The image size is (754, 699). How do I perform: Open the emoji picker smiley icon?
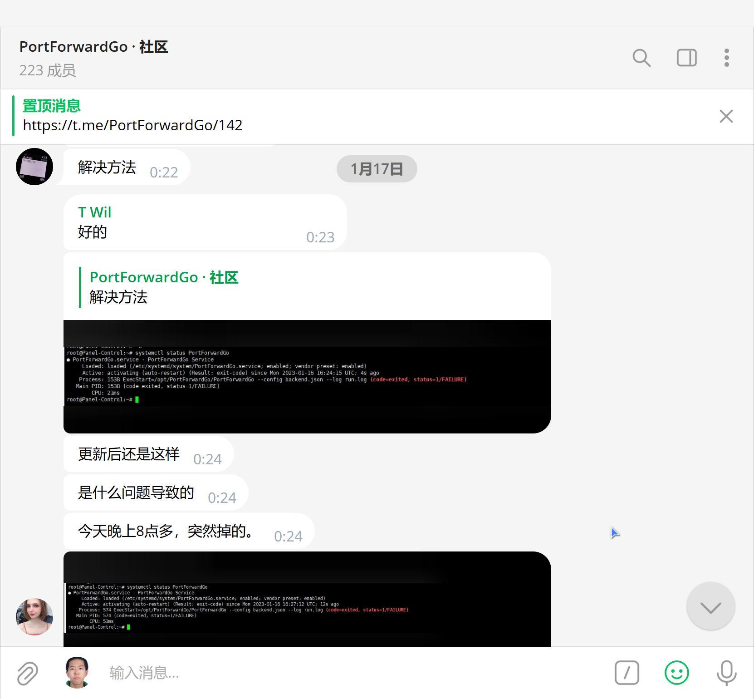pyautogui.click(x=676, y=673)
